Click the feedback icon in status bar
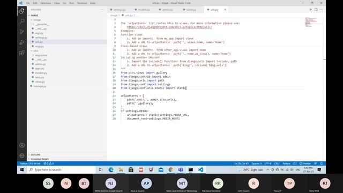This screenshot has height=193, width=343. 316,164
